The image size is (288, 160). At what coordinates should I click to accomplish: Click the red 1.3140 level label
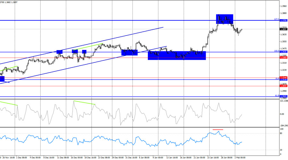284,77
